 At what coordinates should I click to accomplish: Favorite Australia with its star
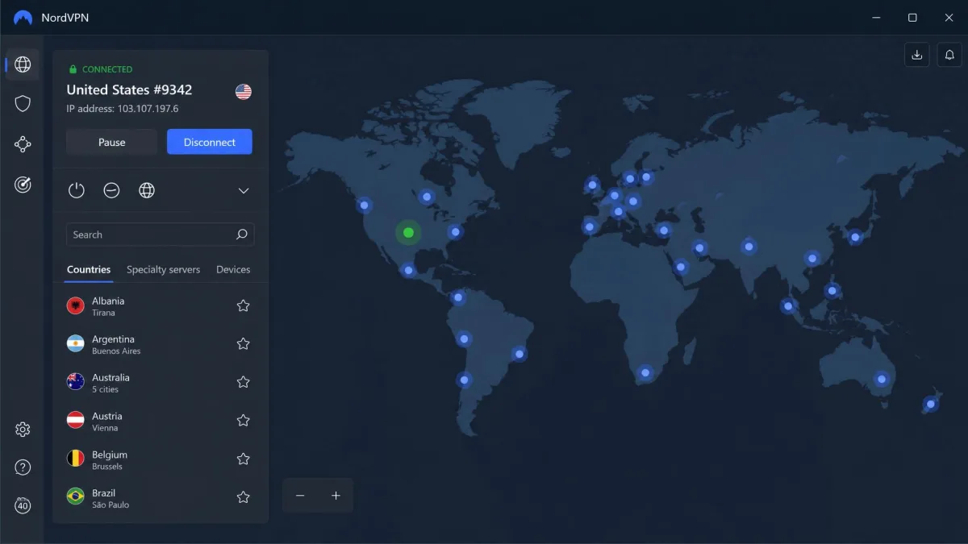[243, 382]
